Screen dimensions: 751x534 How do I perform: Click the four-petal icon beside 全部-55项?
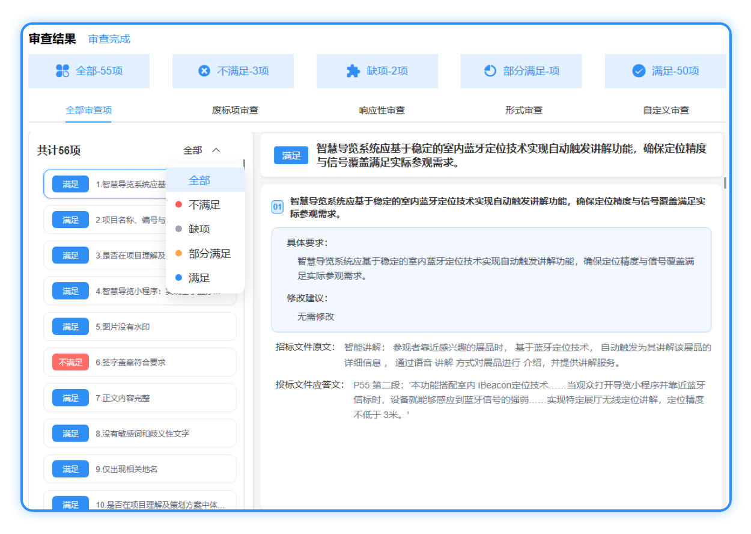point(62,71)
